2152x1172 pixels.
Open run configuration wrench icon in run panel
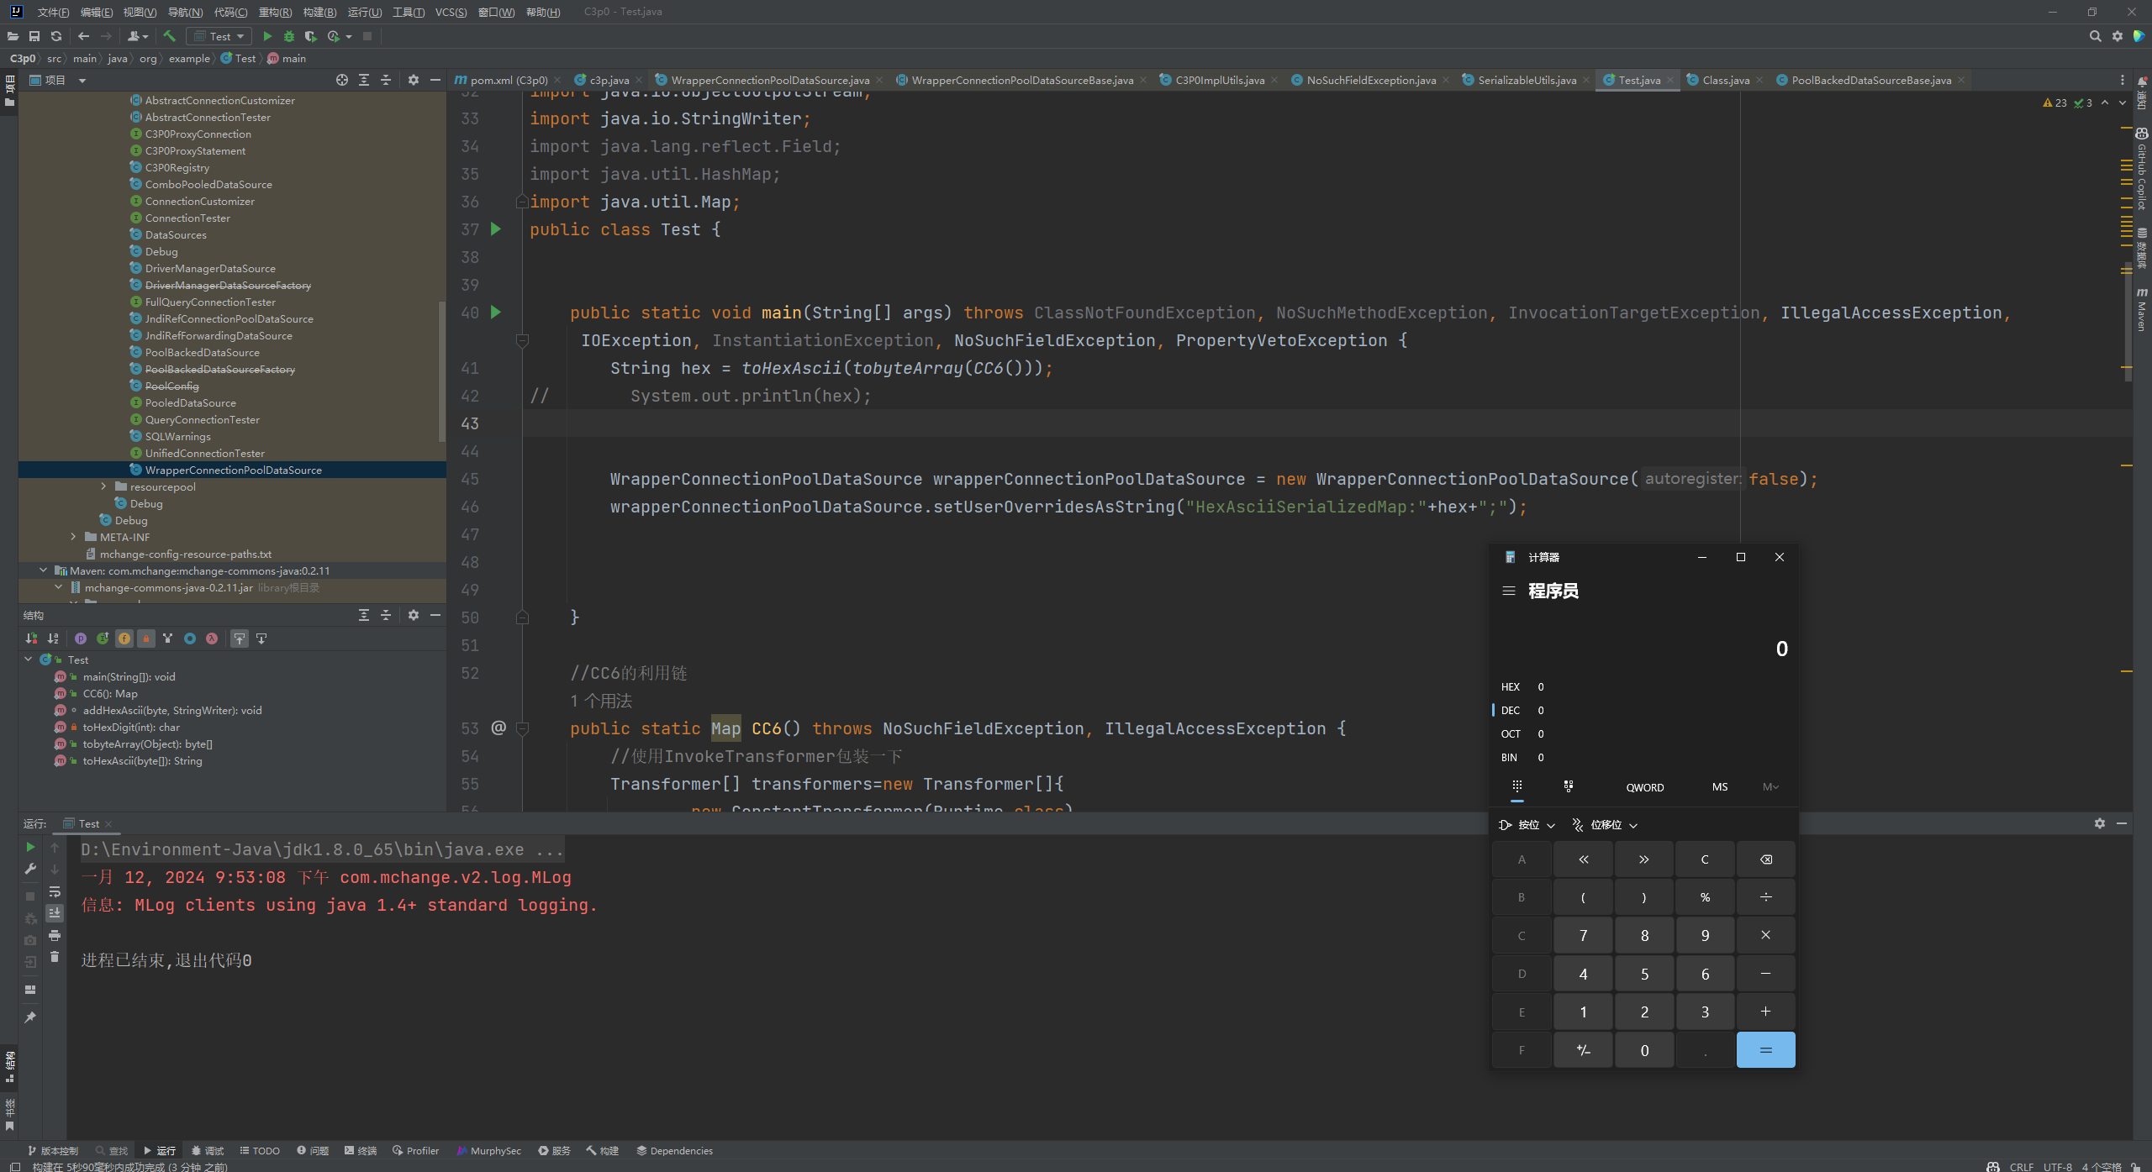pos(30,869)
